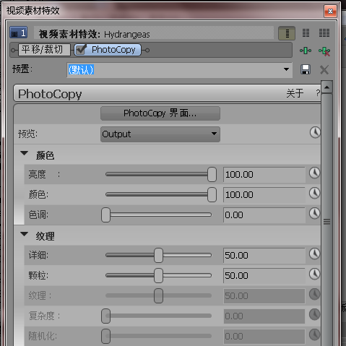Click the plug-in chain button with green icon
The width and height of the screenshot is (346, 346).
(x=306, y=51)
